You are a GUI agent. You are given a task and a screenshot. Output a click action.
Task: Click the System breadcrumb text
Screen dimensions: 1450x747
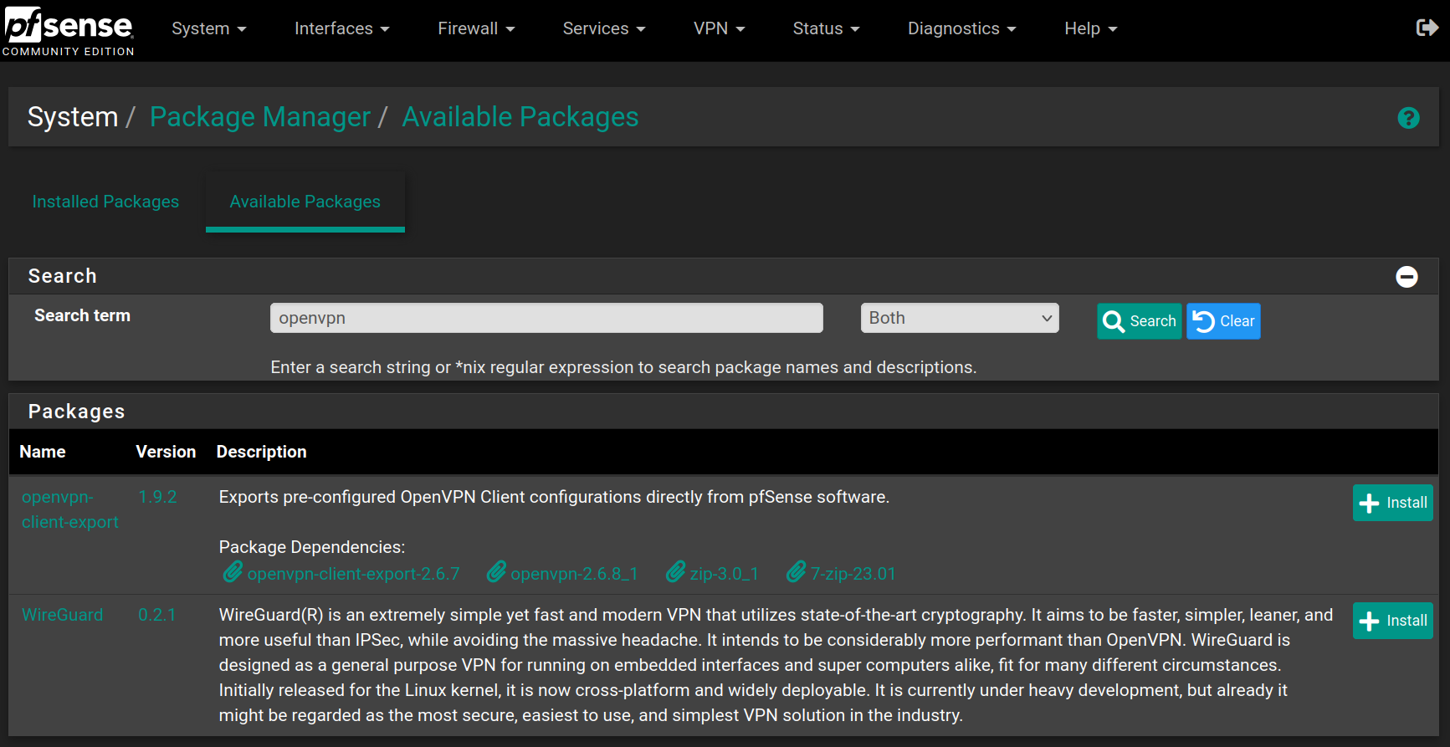tap(73, 117)
